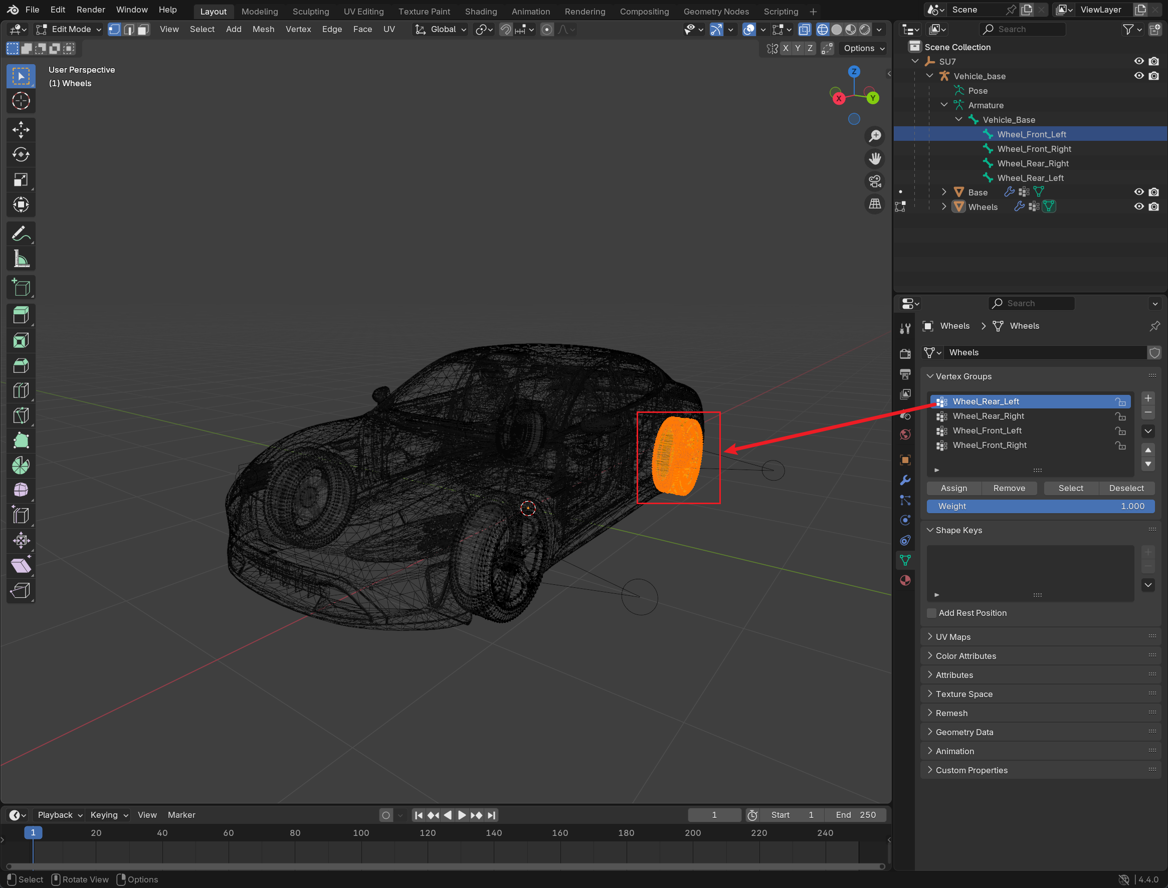The image size is (1168, 888).
Task: Adjust the Weight slider
Action: tap(1040, 506)
